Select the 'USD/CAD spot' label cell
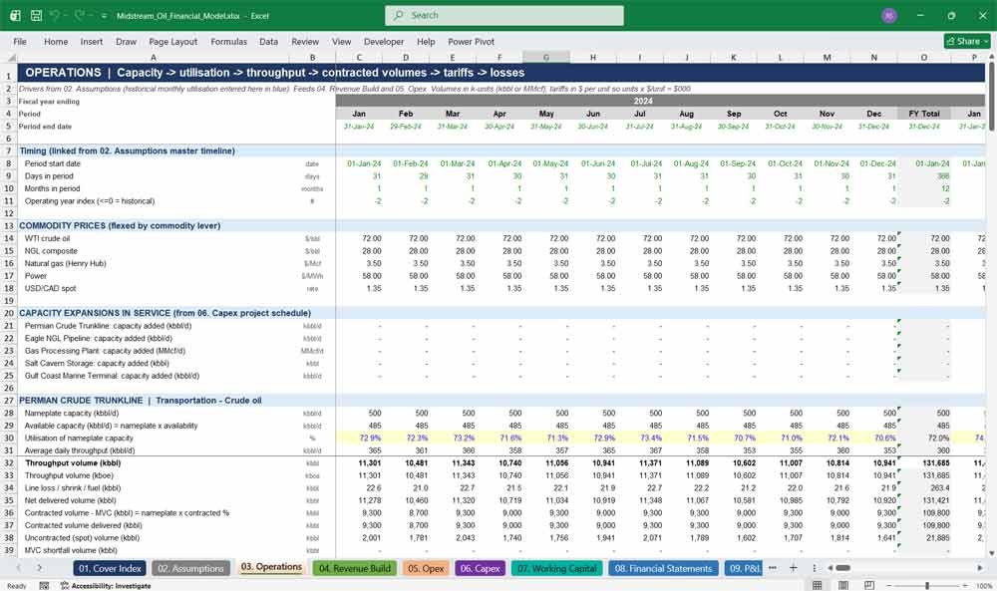Screen dimensions: 997x591 coord(154,288)
